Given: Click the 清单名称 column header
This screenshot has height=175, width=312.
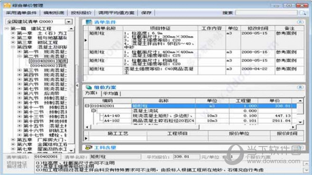Looking at the screenshot, I should point(105,28).
